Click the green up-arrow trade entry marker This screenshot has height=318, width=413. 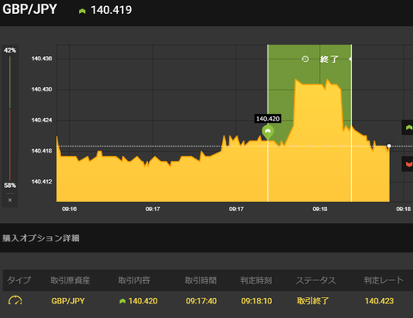(x=268, y=132)
